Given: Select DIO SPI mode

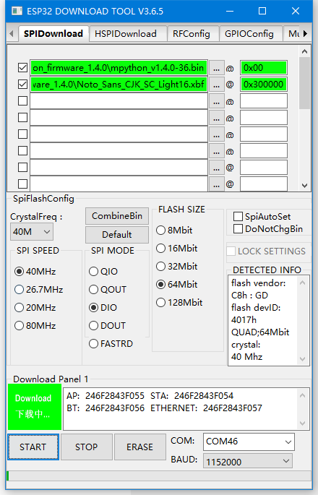Looking at the screenshot, I should point(103,308).
